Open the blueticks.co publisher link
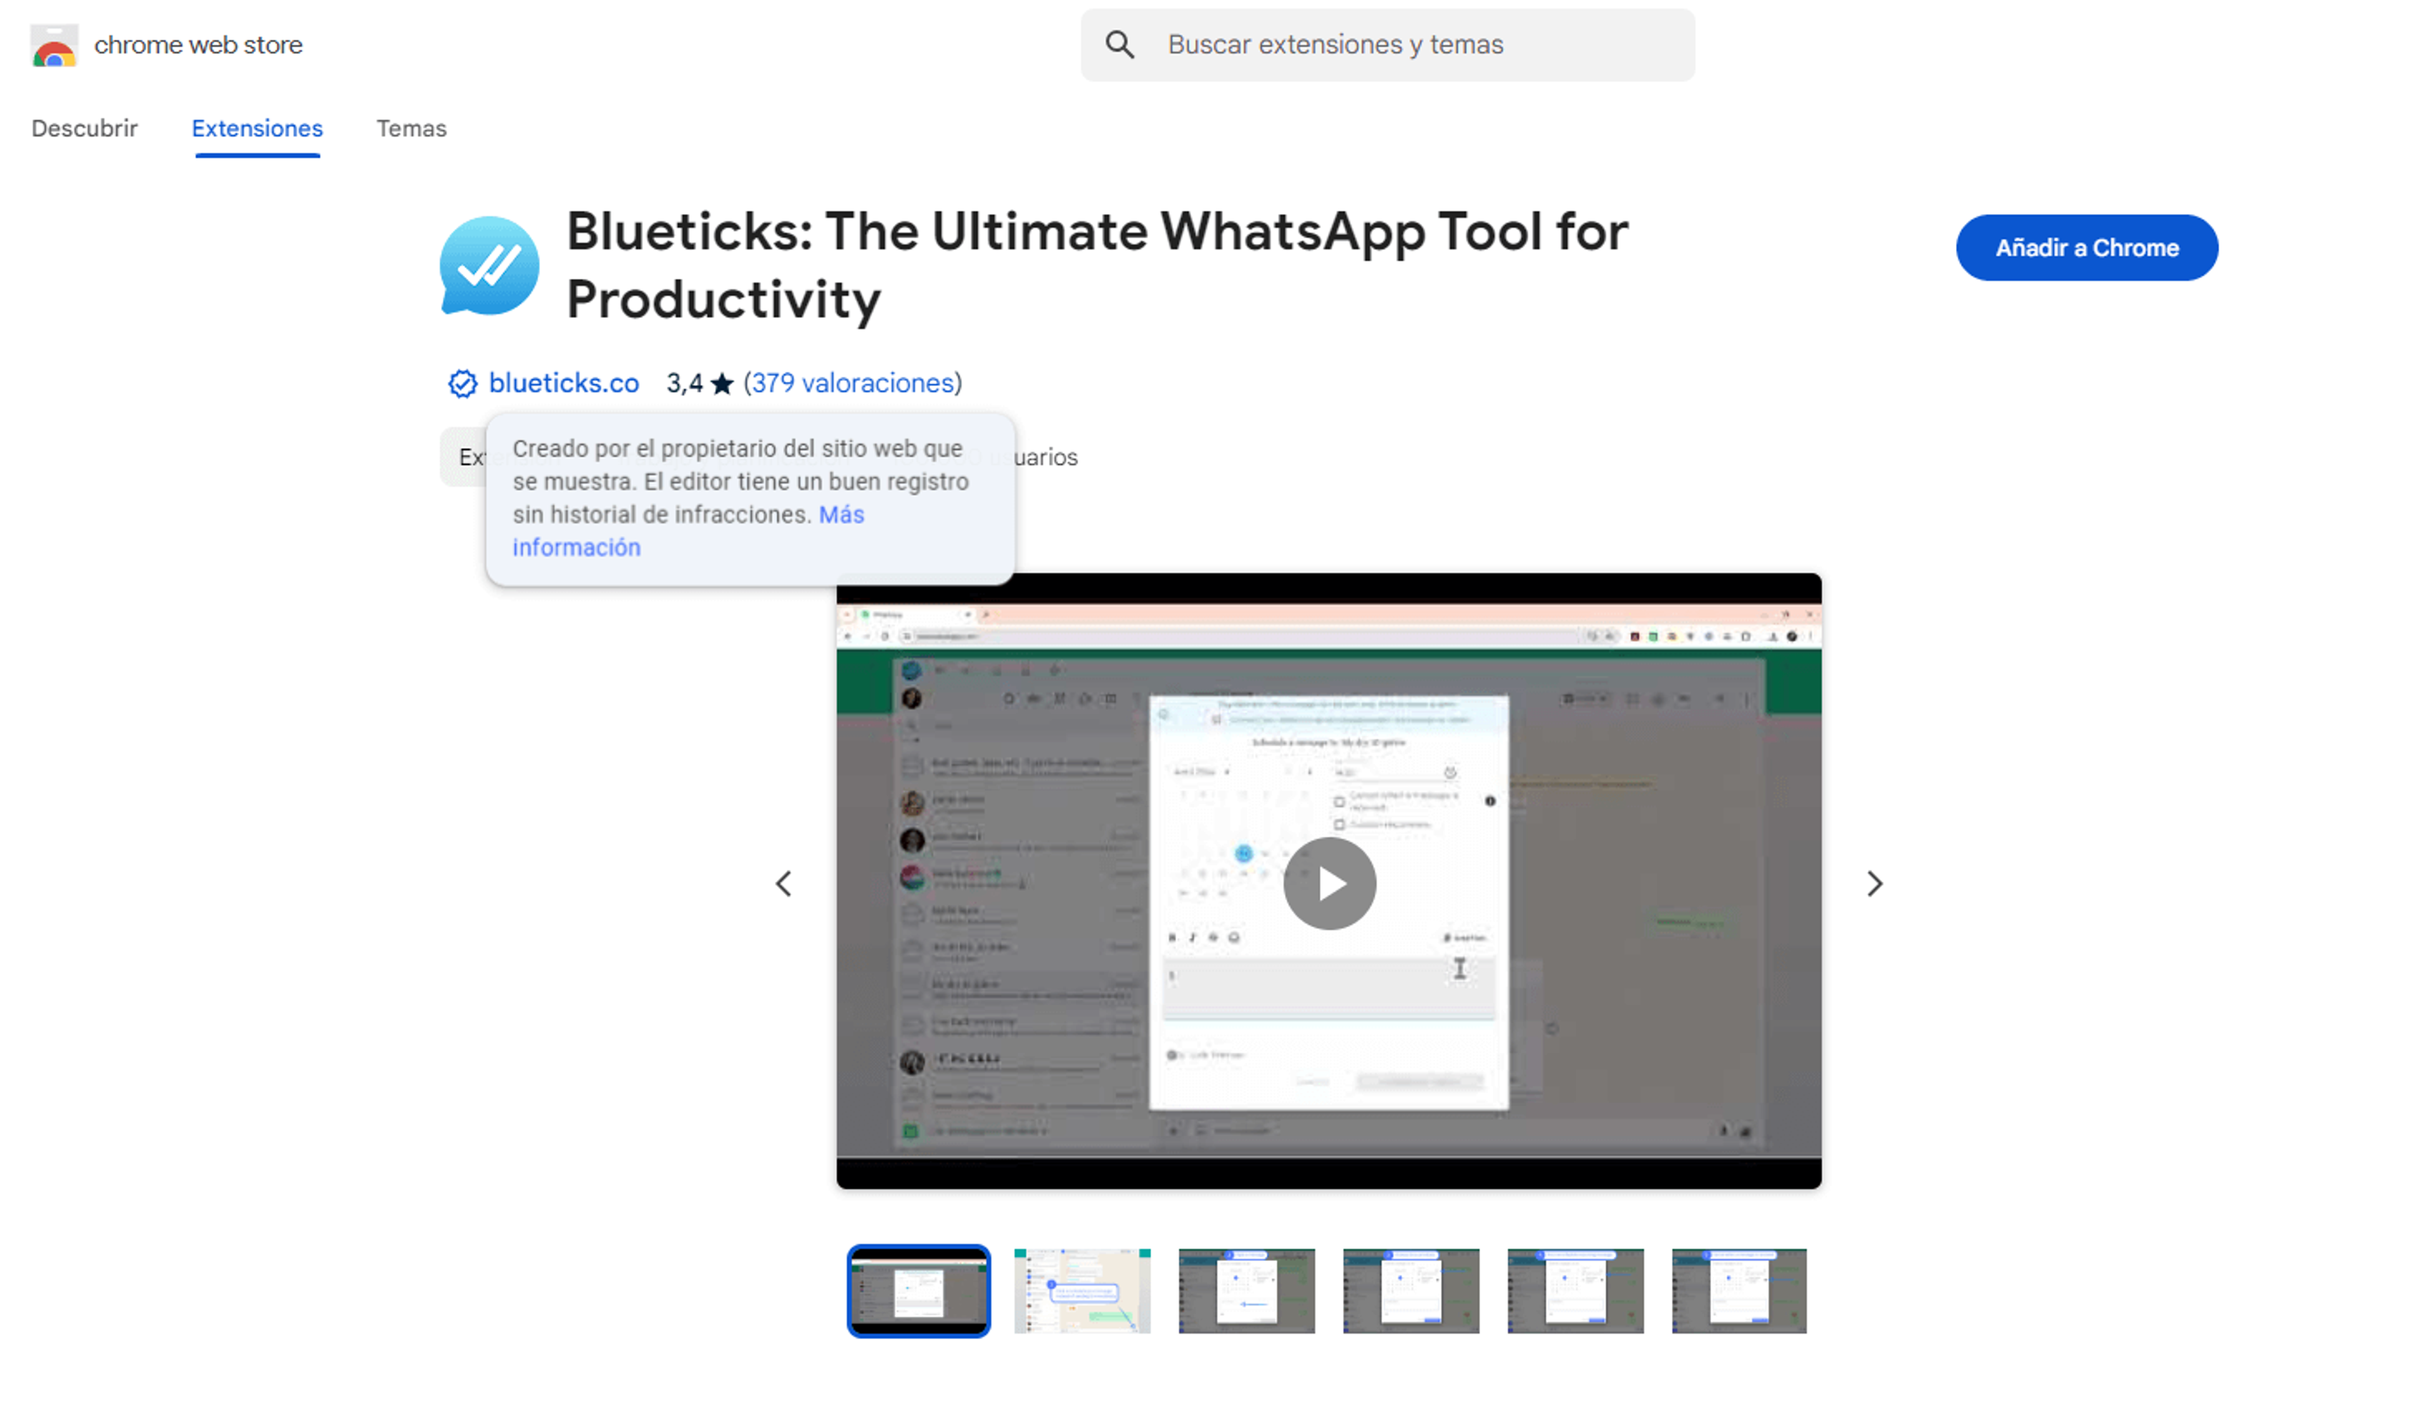 click(x=564, y=383)
